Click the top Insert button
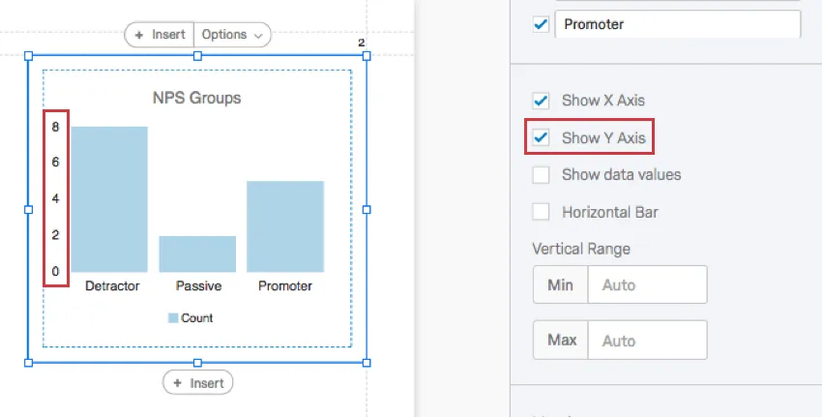Viewport: 822px width, 417px height. click(160, 35)
